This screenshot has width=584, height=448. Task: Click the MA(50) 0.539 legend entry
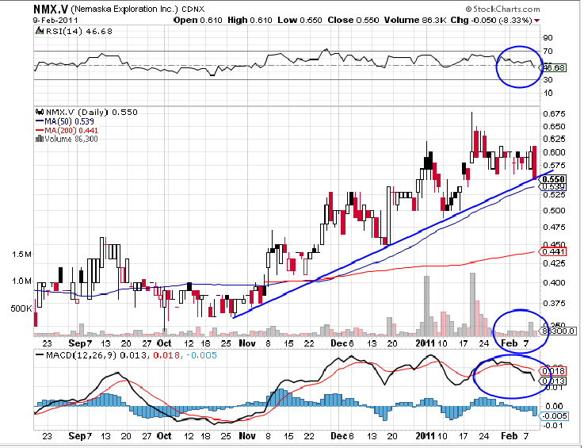69,121
